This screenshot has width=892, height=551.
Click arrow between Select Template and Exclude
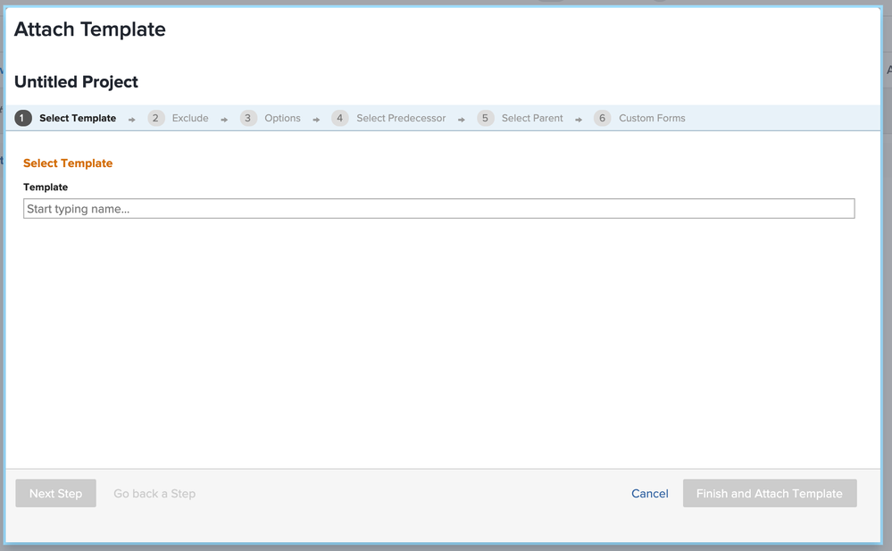132,119
